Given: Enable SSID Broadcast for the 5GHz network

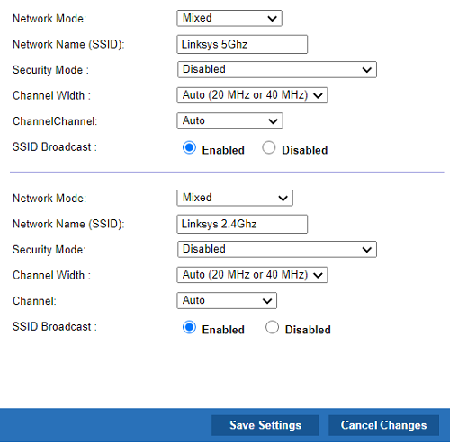Looking at the screenshot, I should click(x=189, y=147).
